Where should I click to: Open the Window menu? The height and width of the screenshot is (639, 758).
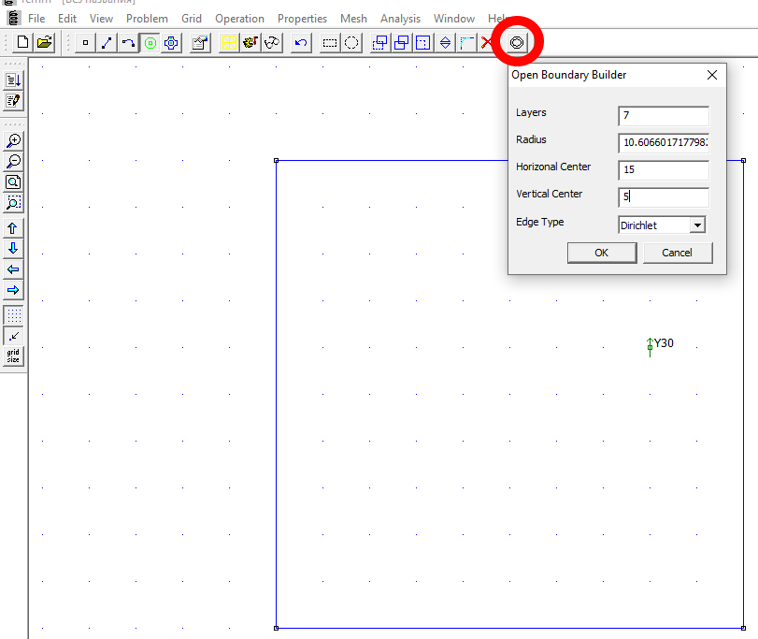[x=454, y=19]
